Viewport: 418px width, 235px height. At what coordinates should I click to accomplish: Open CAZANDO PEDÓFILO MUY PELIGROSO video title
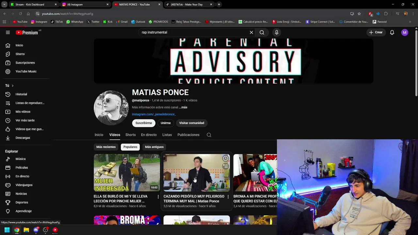194,199
